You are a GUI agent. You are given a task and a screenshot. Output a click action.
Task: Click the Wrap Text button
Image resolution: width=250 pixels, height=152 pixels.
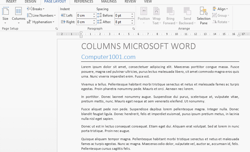tap(156, 16)
